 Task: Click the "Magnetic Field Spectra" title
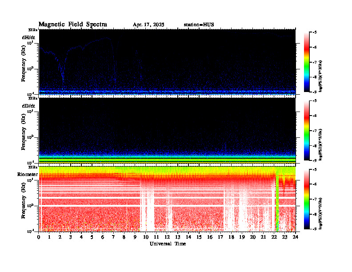tap(73, 24)
